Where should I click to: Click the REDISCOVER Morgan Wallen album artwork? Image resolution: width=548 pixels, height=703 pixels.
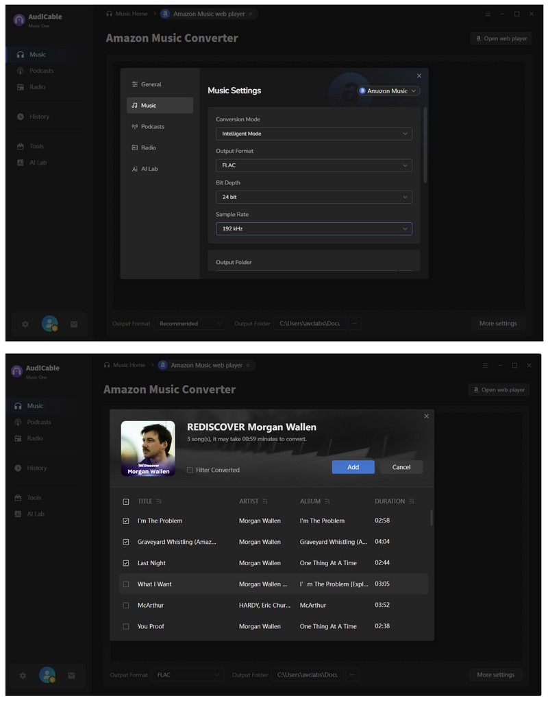pyautogui.click(x=147, y=446)
